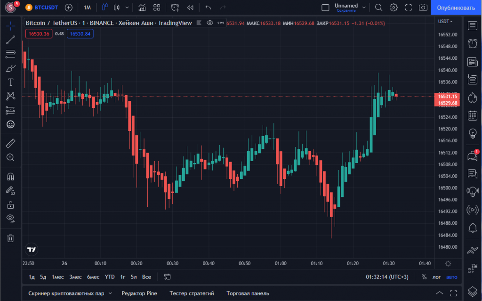Open the USDT currency dropdown
Image resolution: width=482 pixels, height=301 pixels.
[x=445, y=21]
